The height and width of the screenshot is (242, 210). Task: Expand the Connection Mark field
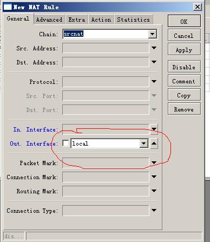[154, 176]
